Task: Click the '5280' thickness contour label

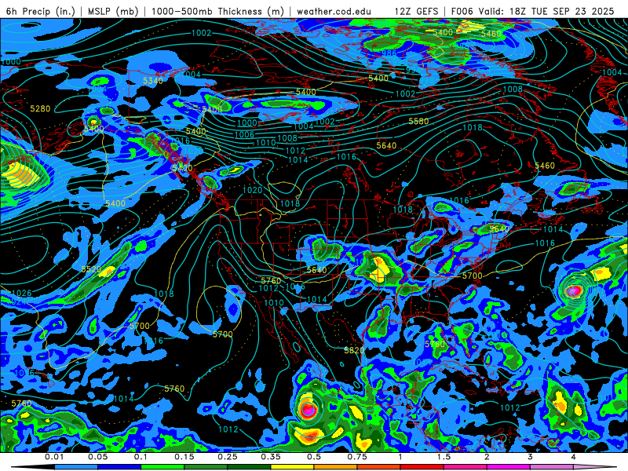Action: (40, 108)
